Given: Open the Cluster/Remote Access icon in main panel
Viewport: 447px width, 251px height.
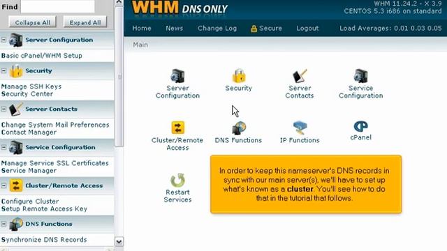Looking at the screenshot, I should tap(177, 128).
